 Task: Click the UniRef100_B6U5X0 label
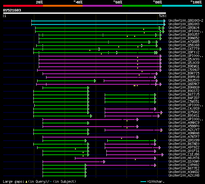coord(184,81)
